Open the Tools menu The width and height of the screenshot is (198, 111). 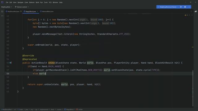click(46, 2)
